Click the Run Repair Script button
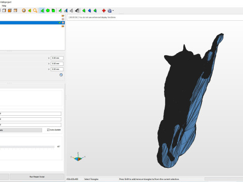 [x=37, y=177]
